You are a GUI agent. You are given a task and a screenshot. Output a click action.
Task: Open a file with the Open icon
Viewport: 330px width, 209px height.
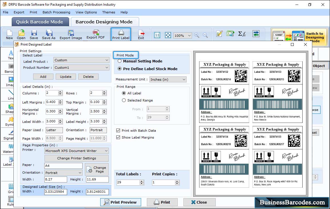[21, 35]
